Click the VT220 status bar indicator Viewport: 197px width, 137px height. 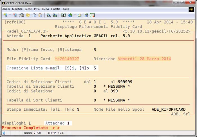tap(37, 133)
